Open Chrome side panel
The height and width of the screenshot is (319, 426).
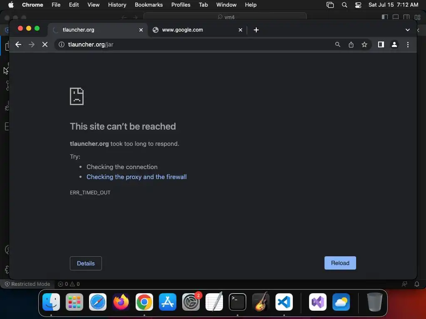coord(381,44)
